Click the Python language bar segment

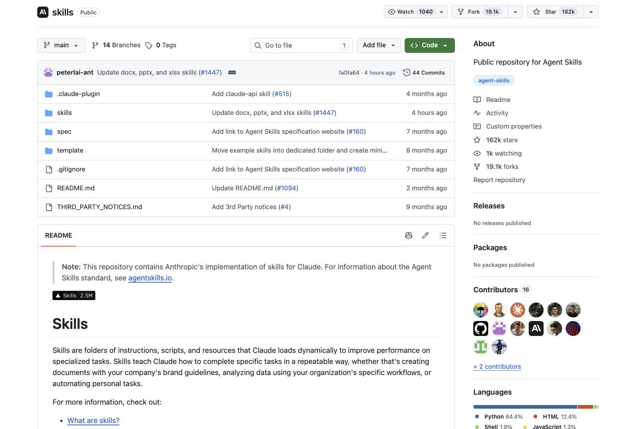tap(525, 407)
